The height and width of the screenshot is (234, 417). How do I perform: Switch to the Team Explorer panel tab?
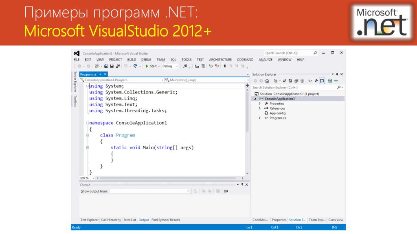point(317,220)
